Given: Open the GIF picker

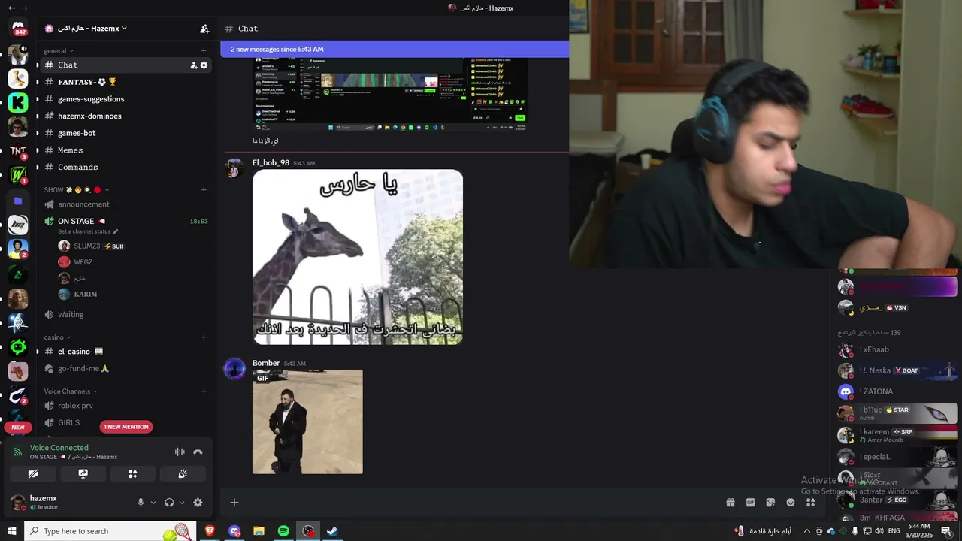Looking at the screenshot, I should pos(750,503).
